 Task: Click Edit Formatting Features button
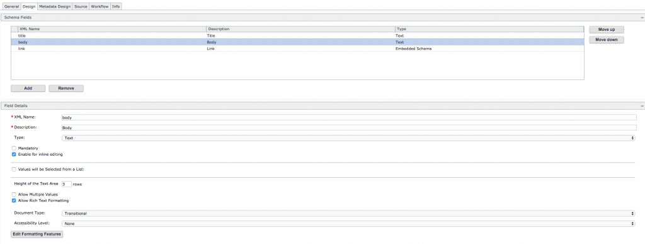click(37, 234)
